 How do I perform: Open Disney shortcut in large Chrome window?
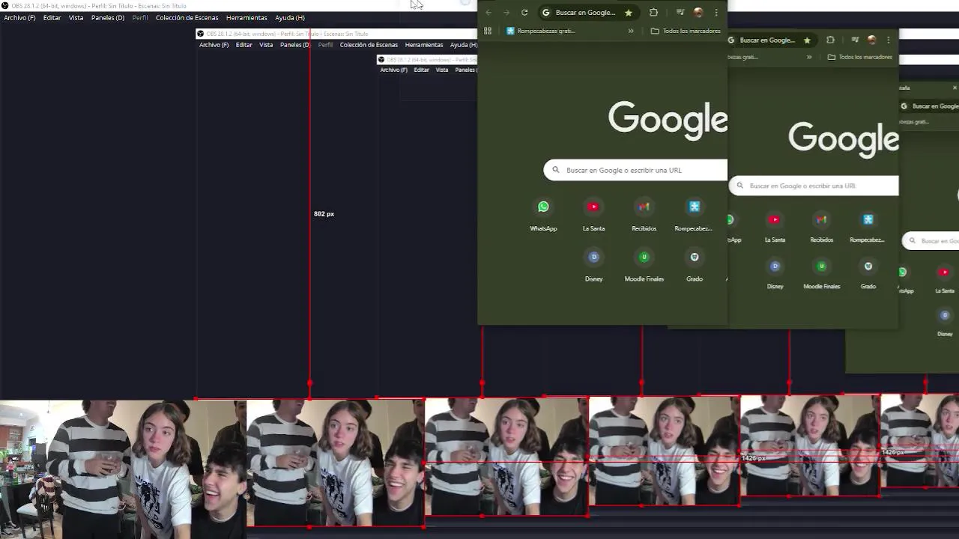point(593,266)
